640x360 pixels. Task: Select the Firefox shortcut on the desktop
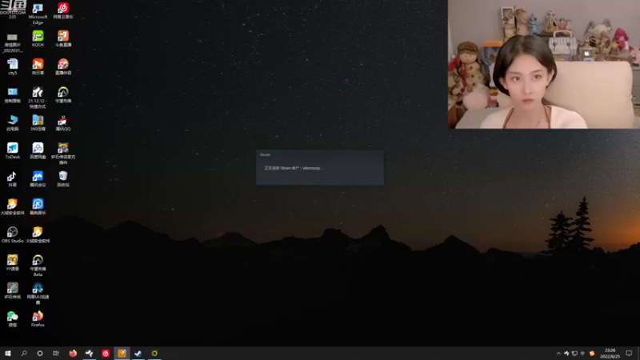(x=38, y=319)
